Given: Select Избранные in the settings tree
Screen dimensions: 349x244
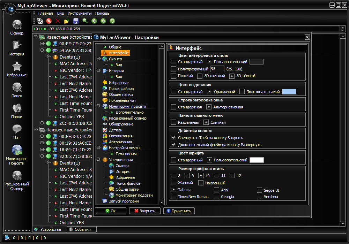Looking at the screenshot, I should click(x=119, y=83).
